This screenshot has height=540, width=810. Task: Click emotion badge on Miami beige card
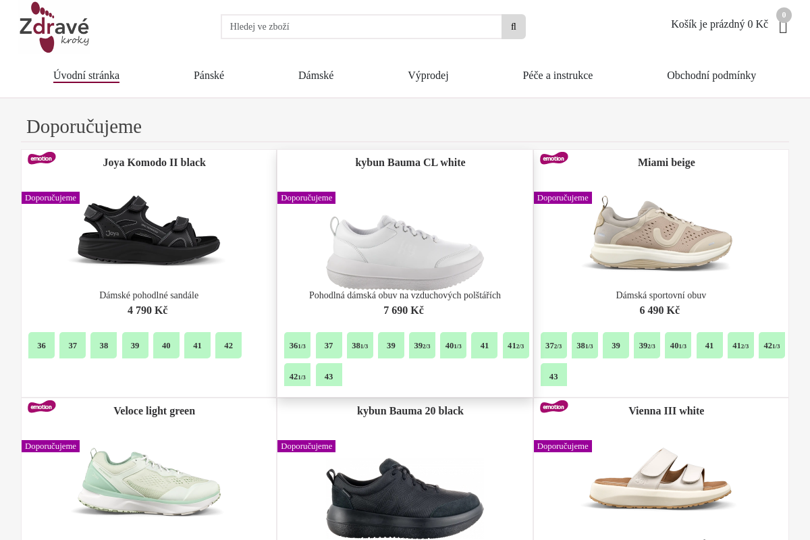[x=553, y=159]
